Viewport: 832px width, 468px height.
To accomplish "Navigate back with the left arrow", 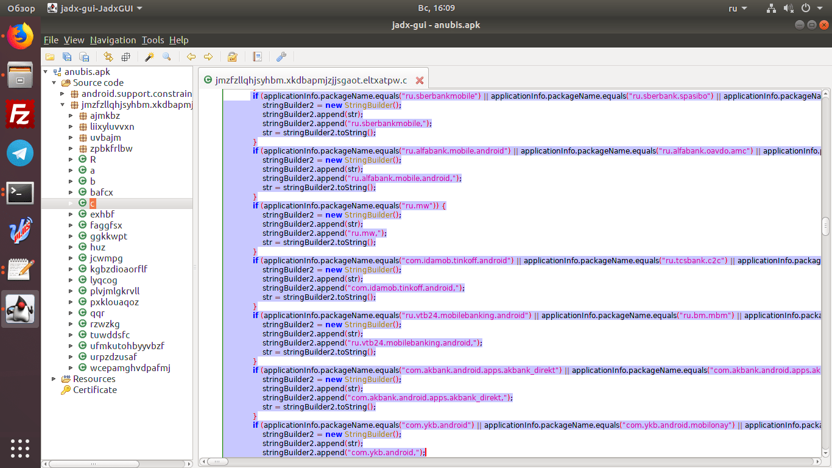I will [191, 57].
